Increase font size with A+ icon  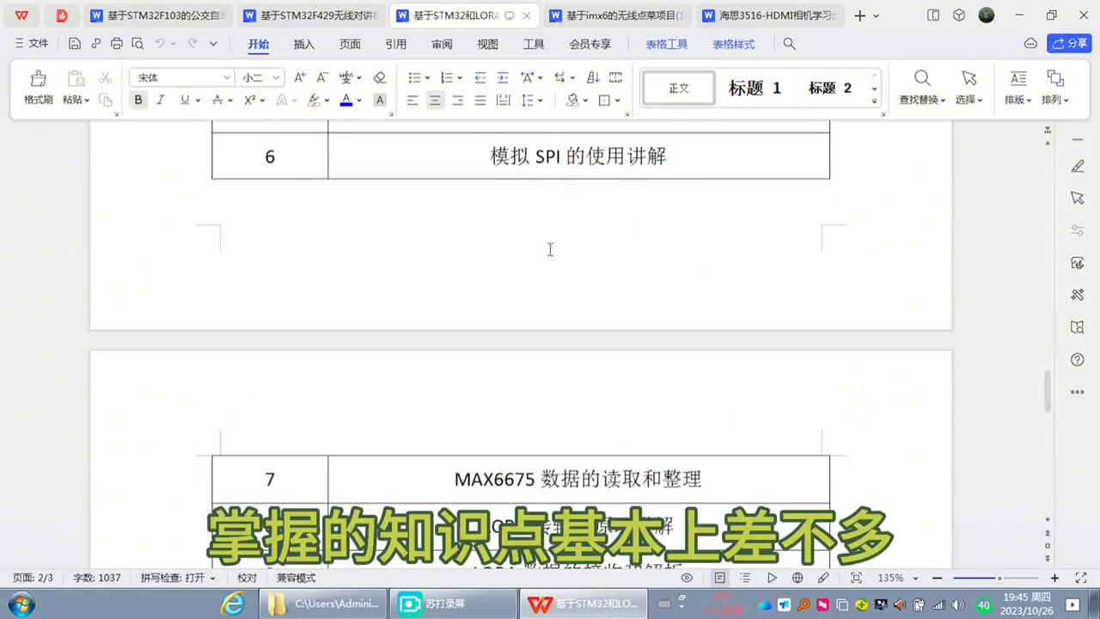click(x=299, y=77)
